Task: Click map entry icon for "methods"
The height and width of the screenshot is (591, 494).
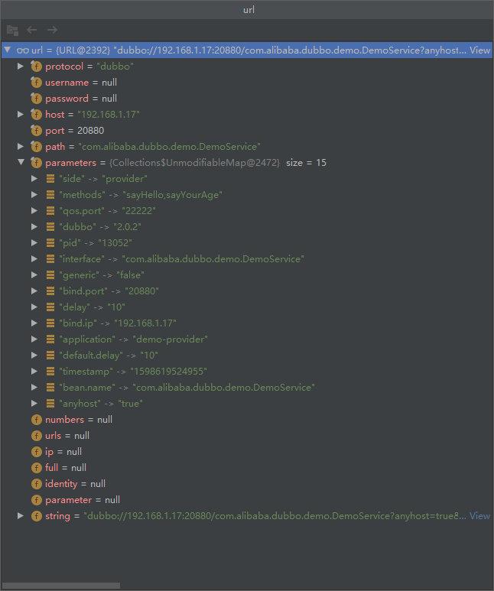Action: click(50, 194)
